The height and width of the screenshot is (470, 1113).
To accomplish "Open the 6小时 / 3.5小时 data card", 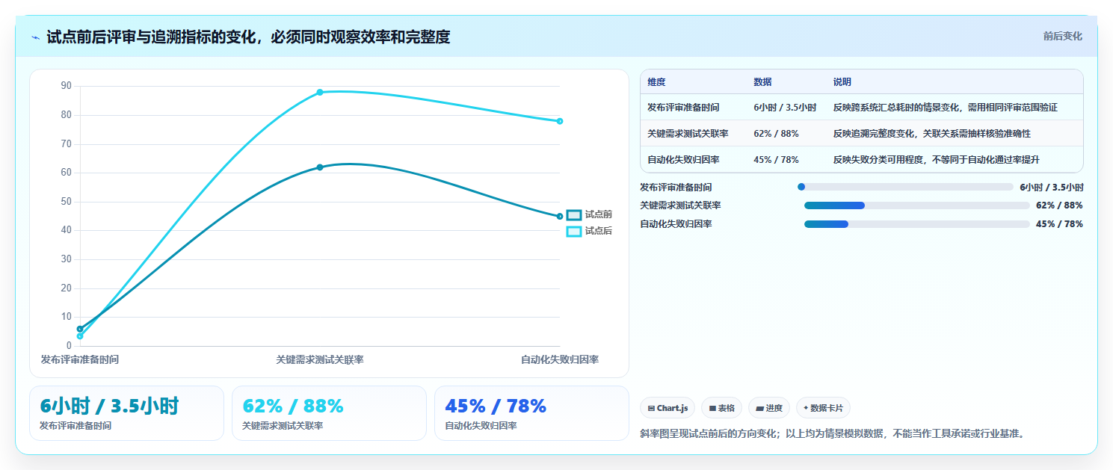I will coord(126,413).
